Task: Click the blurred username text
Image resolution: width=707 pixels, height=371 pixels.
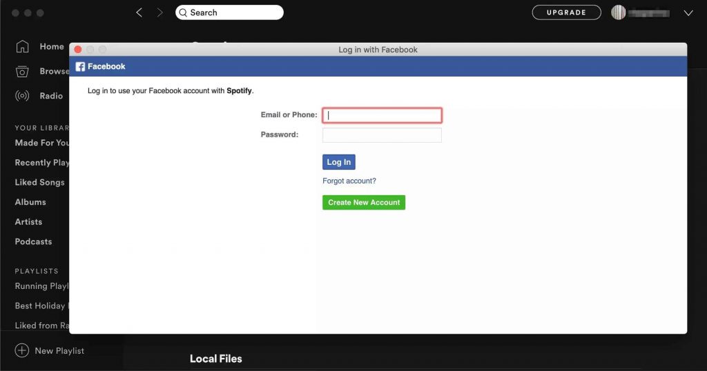Action: point(649,13)
